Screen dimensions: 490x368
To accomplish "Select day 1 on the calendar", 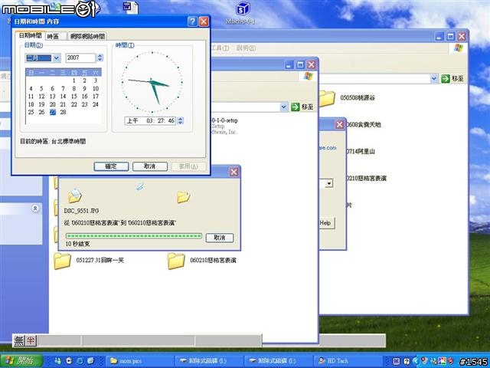I will (74, 80).
